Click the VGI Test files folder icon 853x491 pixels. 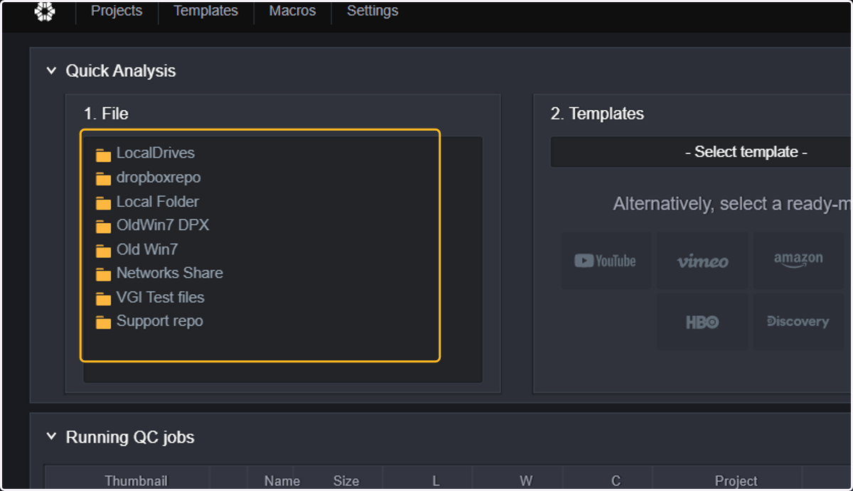coord(104,298)
